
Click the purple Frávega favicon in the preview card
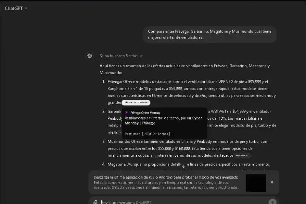click(x=127, y=113)
